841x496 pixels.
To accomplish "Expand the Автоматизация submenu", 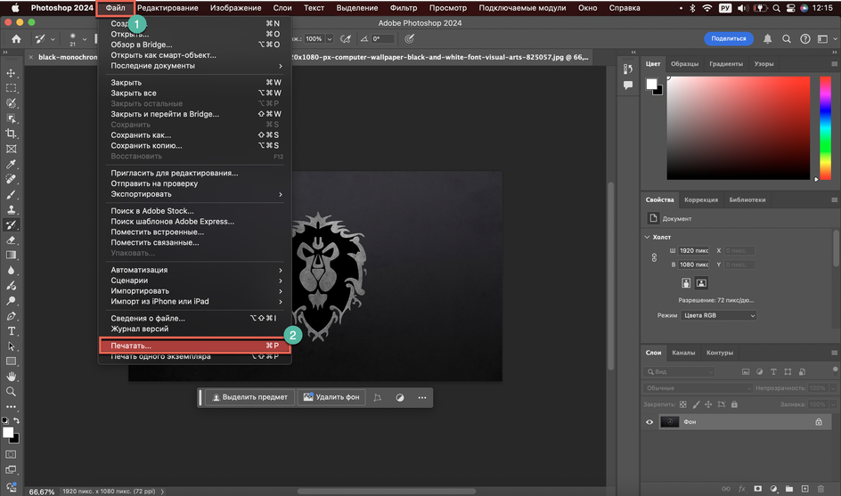I will [x=196, y=270].
